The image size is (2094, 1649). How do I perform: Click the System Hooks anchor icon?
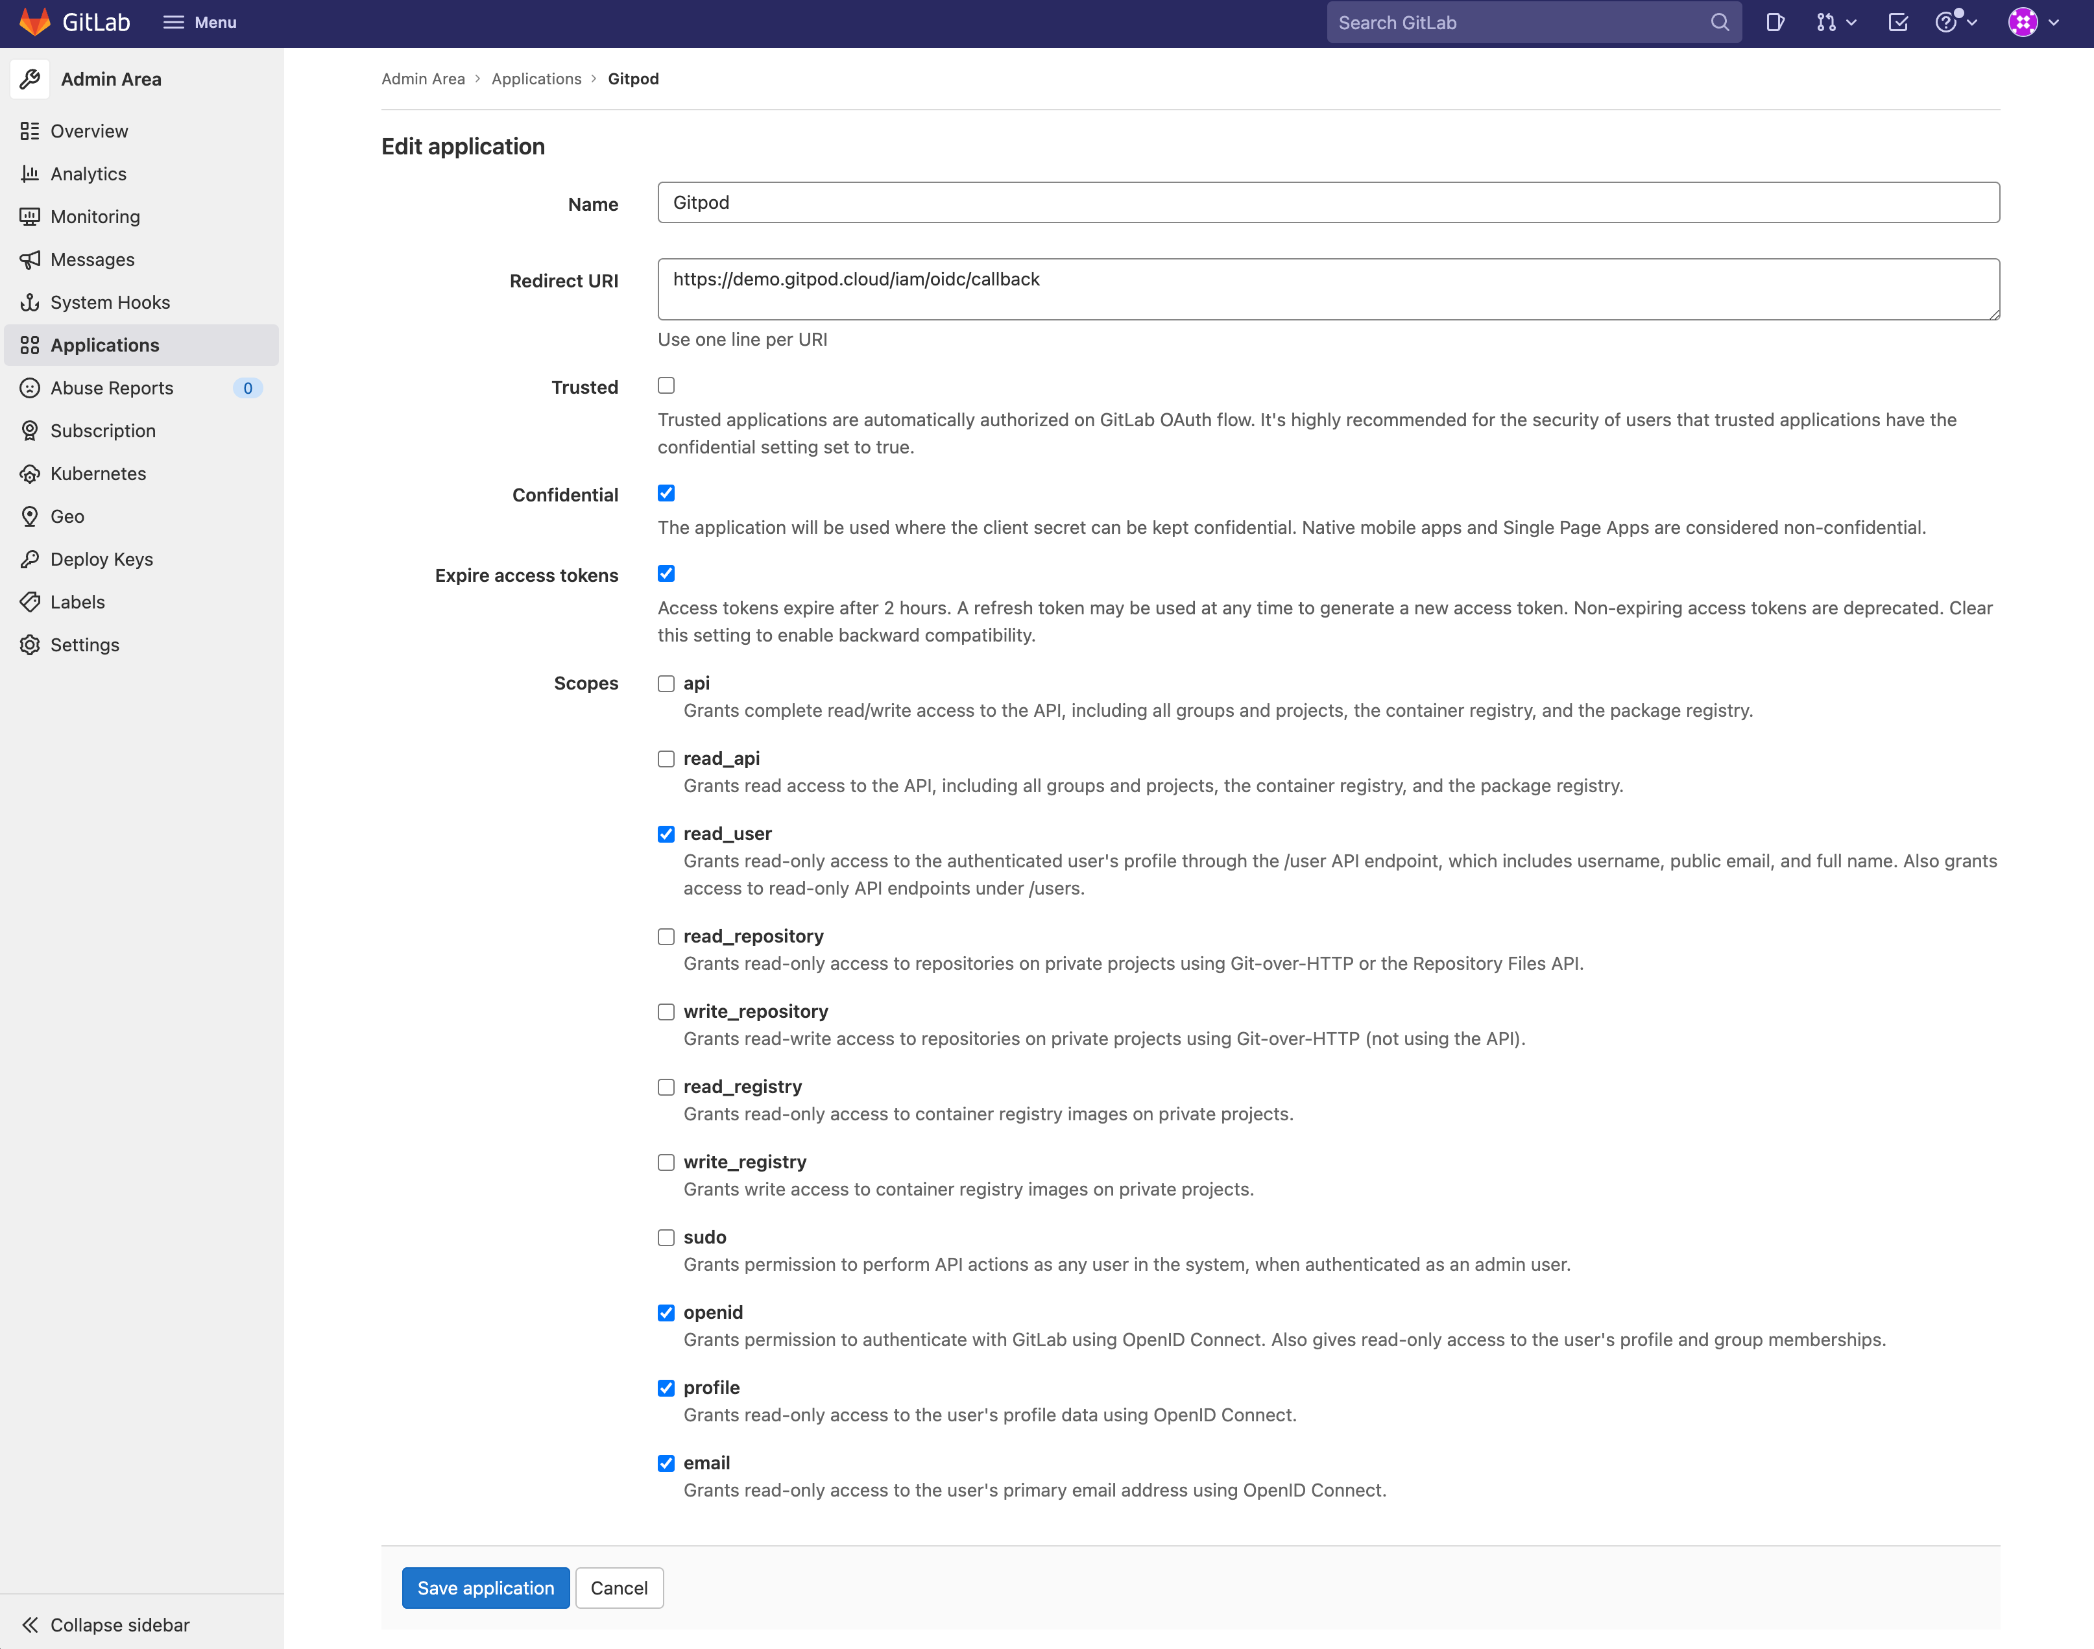pyautogui.click(x=30, y=302)
